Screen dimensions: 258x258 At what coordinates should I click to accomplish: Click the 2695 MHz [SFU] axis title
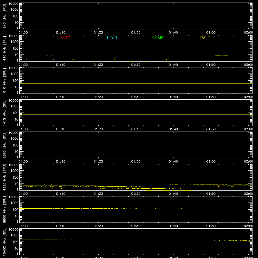click(4, 145)
